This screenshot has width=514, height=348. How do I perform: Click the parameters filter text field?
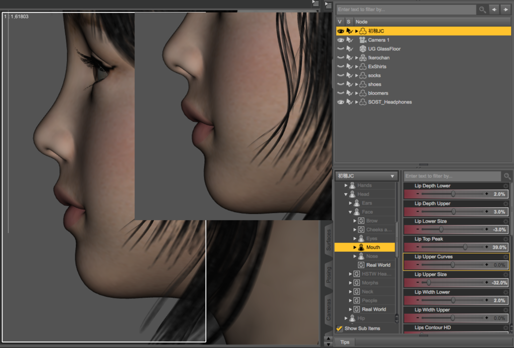452,176
